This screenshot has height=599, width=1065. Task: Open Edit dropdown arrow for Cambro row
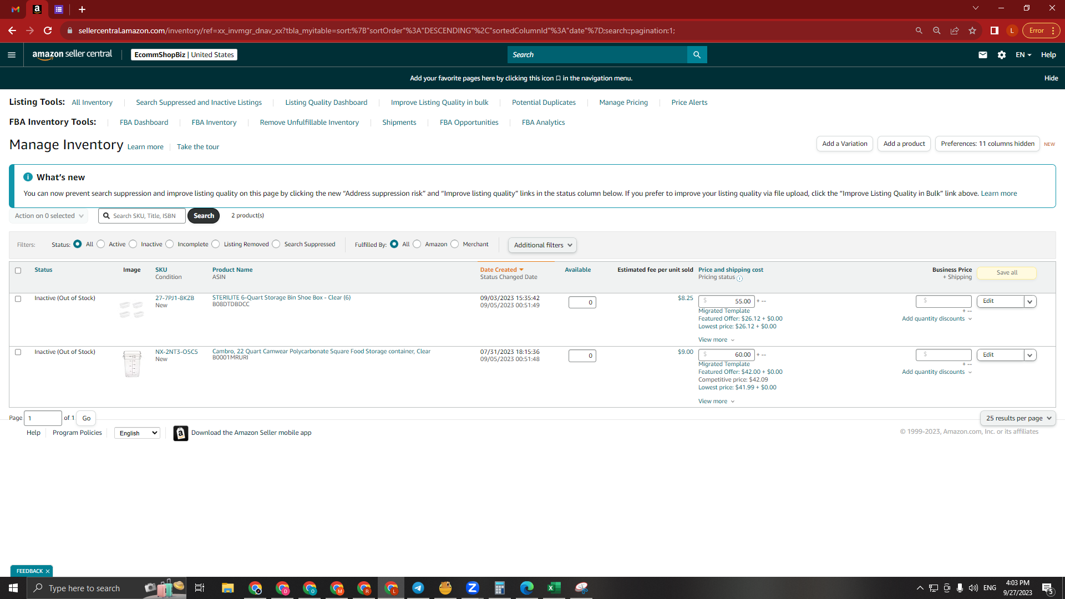tap(1030, 355)
